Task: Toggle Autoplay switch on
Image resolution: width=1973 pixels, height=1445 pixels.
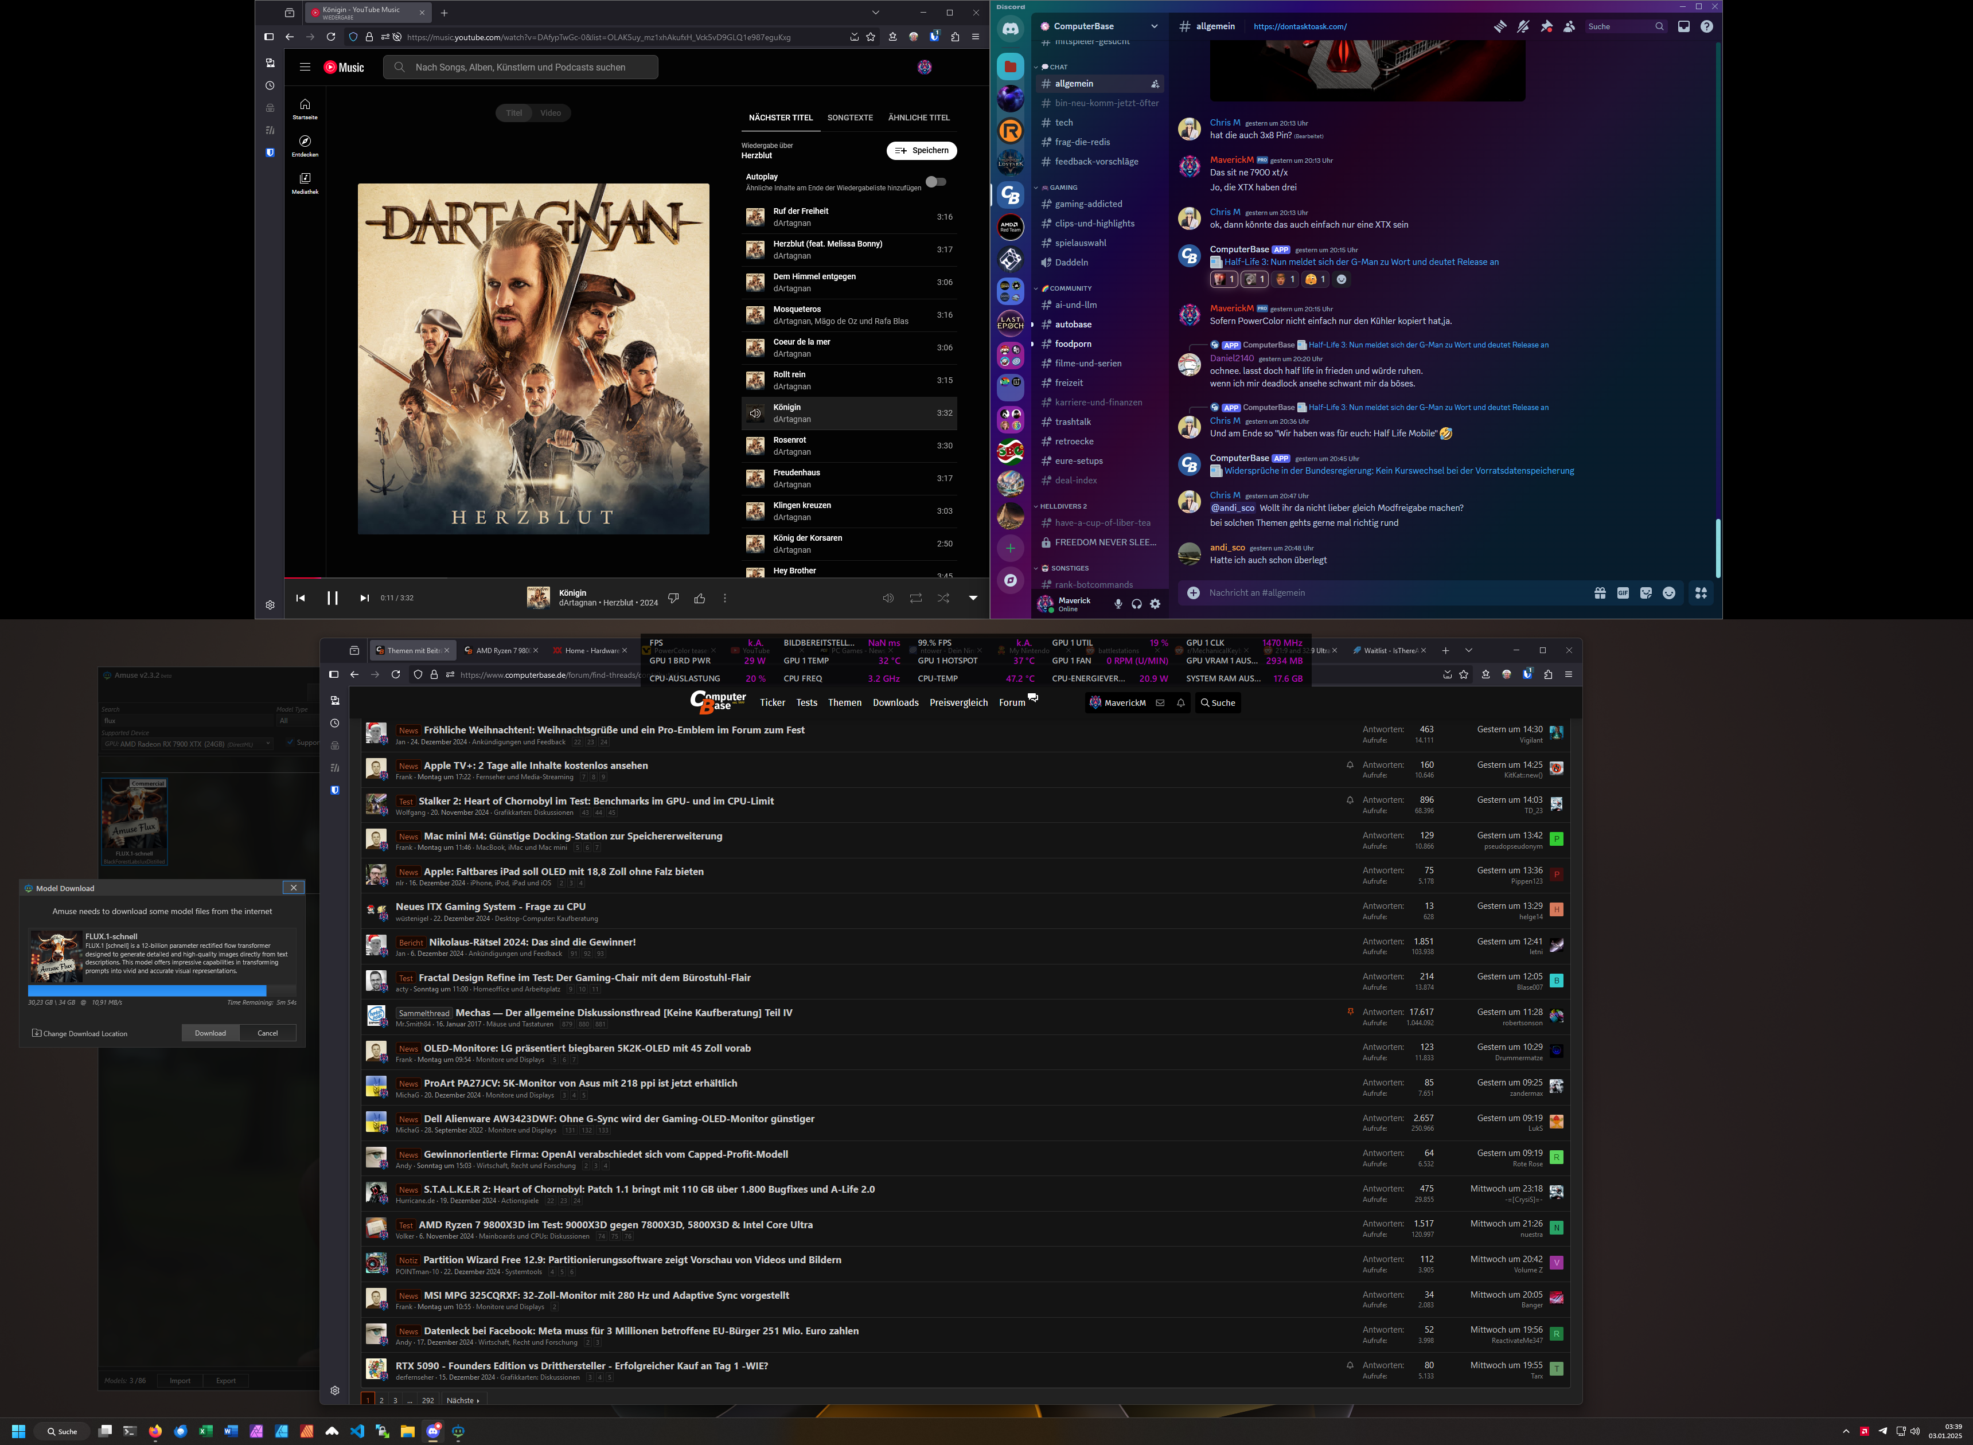Action: [x=935, y=182]
